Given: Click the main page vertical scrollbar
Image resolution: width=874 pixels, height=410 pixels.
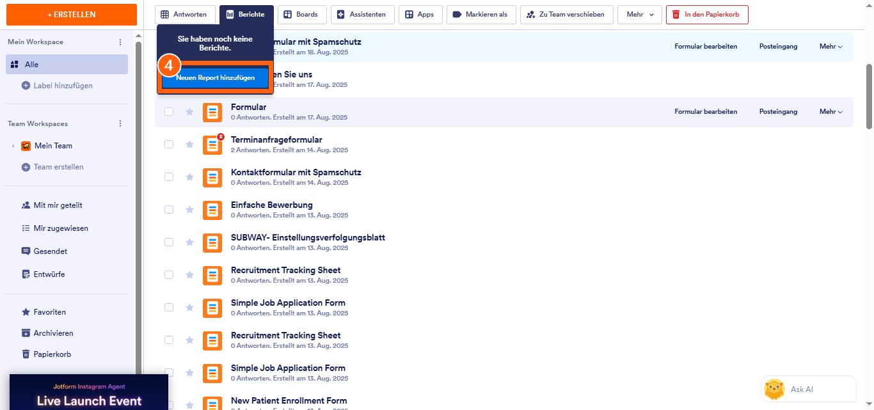Looking at the screenshot, I should pyautogui.click(x=869, y=96).
